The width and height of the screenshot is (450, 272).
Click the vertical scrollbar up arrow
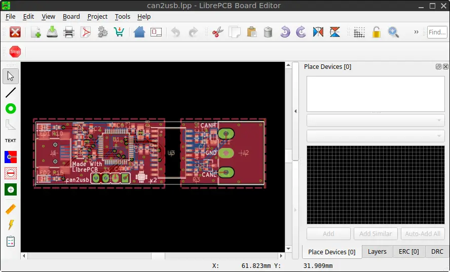[288, 65]
